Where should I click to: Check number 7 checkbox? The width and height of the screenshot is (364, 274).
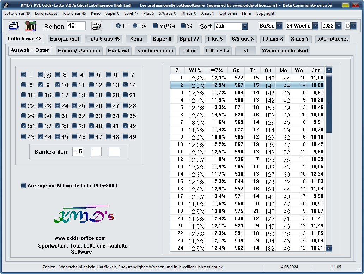click(125, 74)
